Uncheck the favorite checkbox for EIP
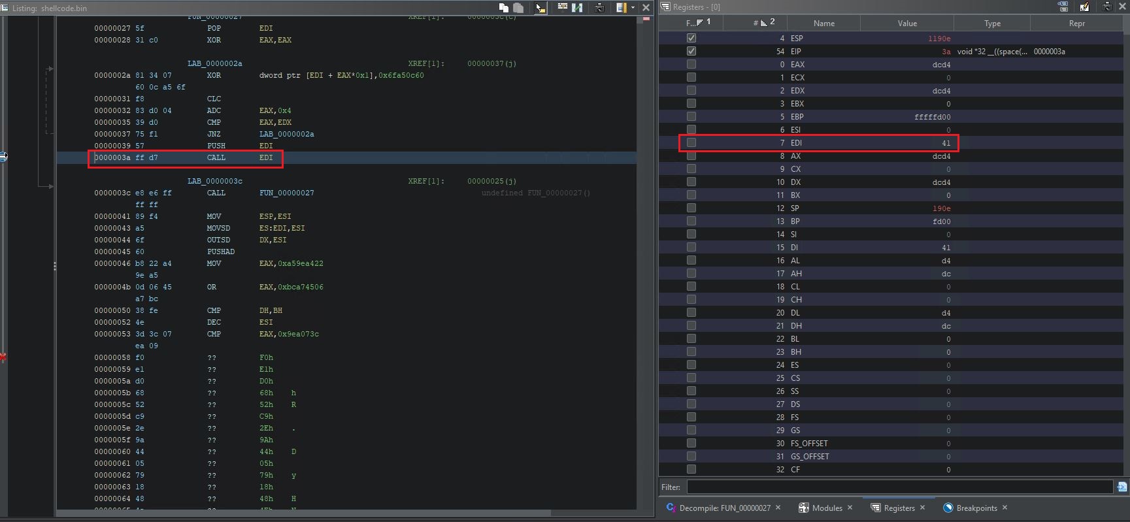Screen dimensions: 1130x522 pyautogui.click(x=691, y=51)
